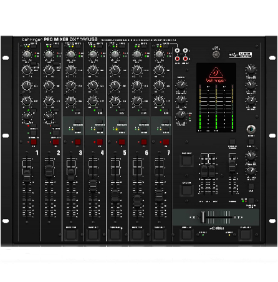Adjust channel 3 gray gain knob
This screenshot has width=278, height=282.
coord(71,55)
